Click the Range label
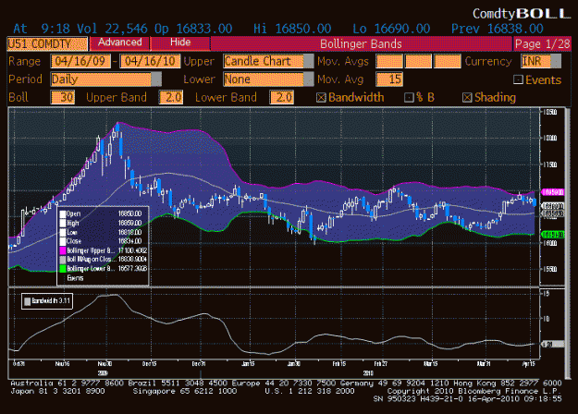Viewport: 578px width, 414px height. (x=24, y=61)
